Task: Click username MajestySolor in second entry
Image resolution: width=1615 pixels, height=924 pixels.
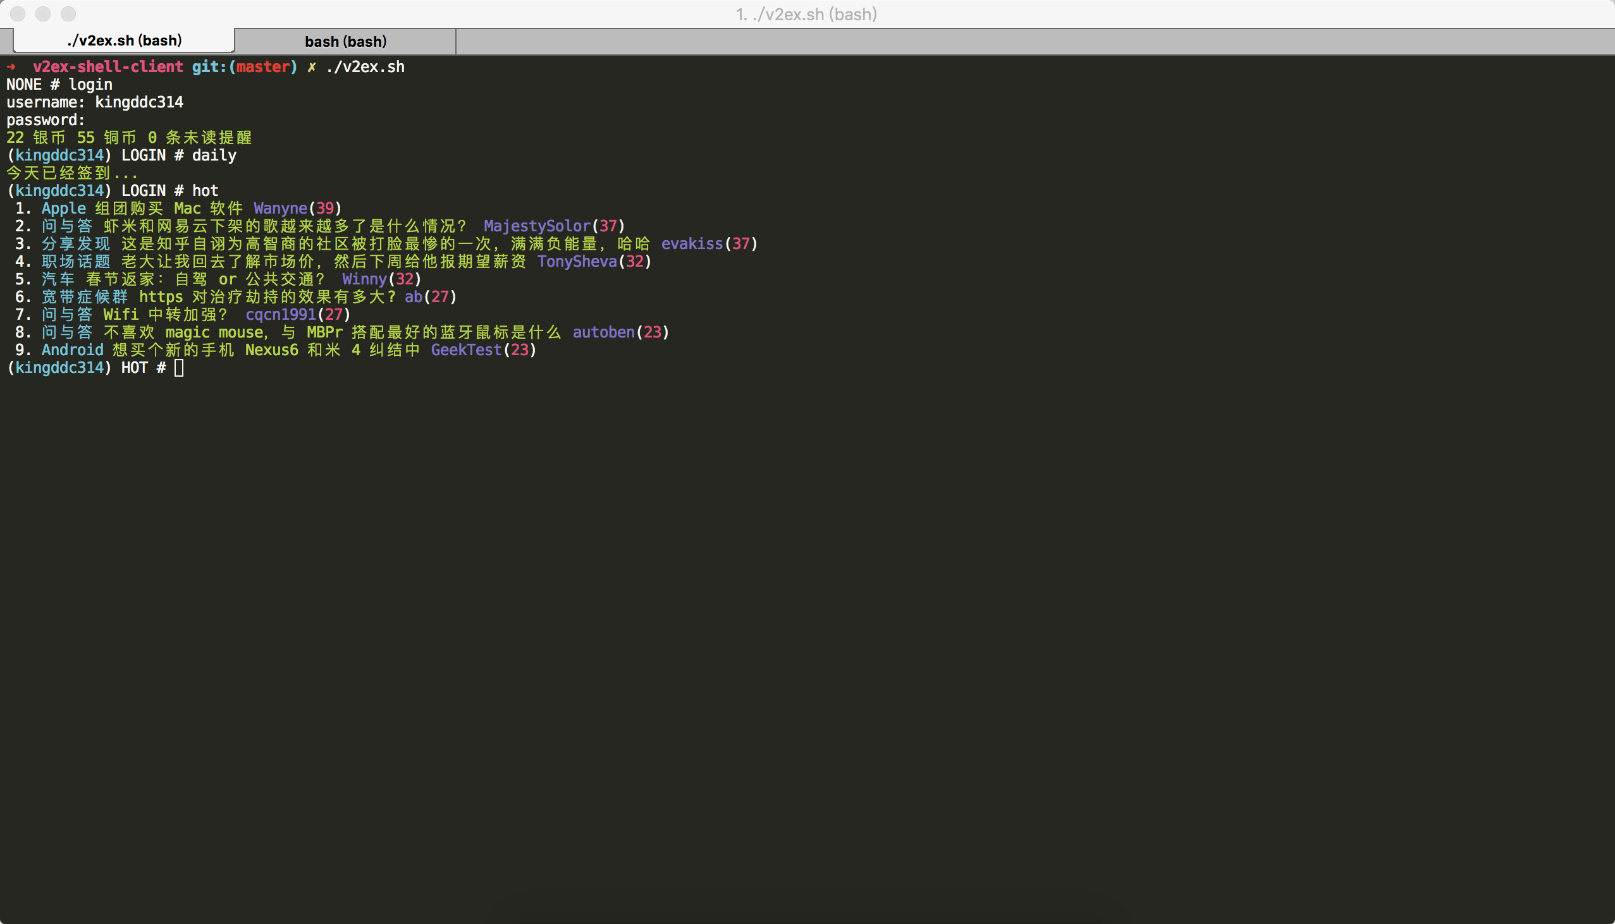Action: pyautogui.click(x=536, y=226)
